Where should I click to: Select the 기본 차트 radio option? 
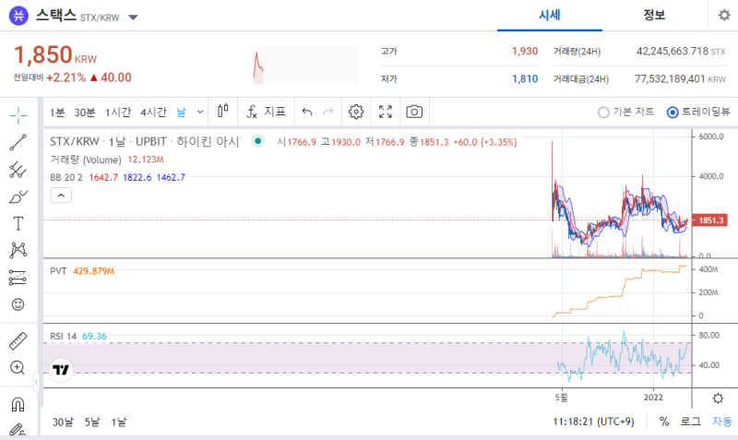(x=626, y=112)
